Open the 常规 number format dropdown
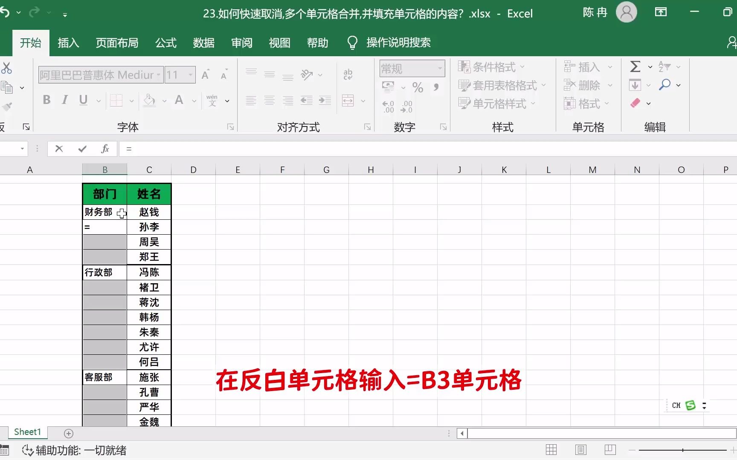 (441, 68)
